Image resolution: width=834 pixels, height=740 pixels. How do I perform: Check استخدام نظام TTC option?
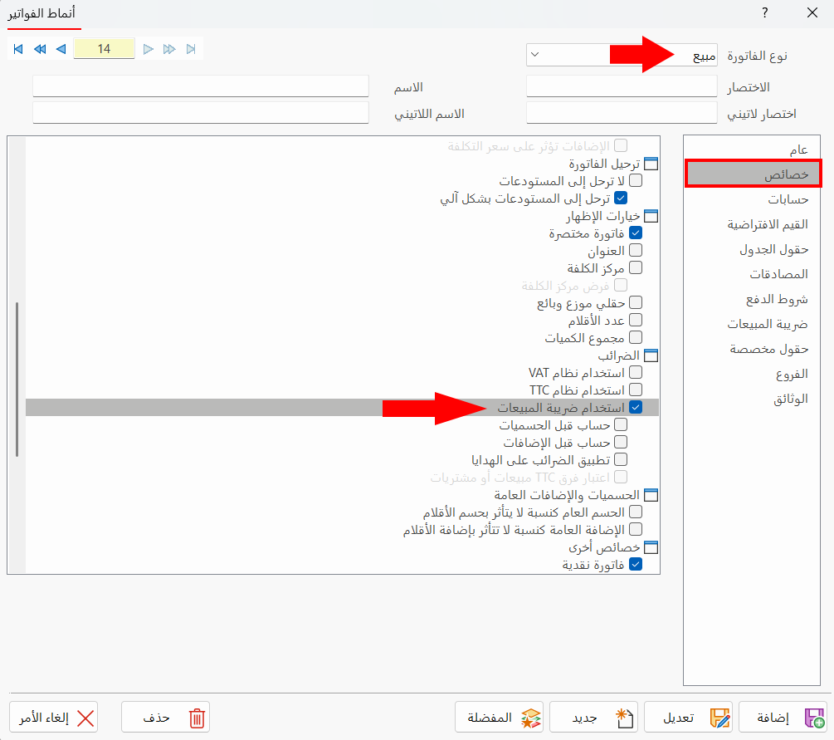coord(636,390)
